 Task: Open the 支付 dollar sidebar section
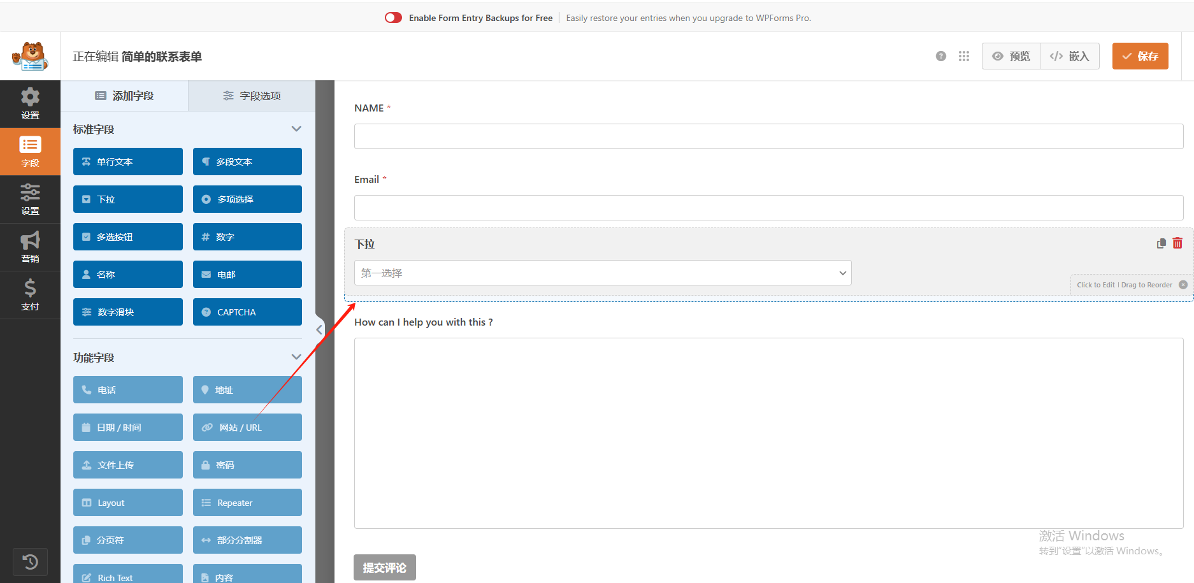coord(30,294)
